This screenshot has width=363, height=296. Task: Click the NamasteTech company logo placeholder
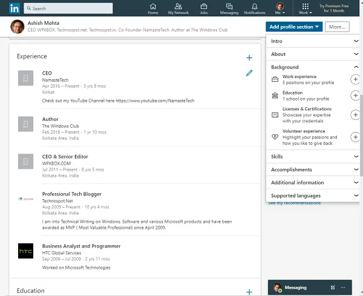pyautogui.click(x=25, y=78)
